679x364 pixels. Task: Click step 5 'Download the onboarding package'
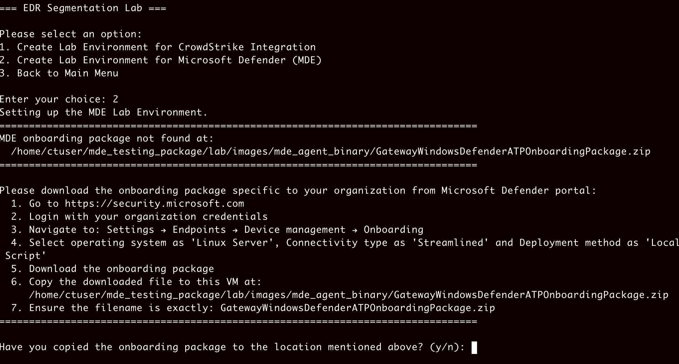121,269
